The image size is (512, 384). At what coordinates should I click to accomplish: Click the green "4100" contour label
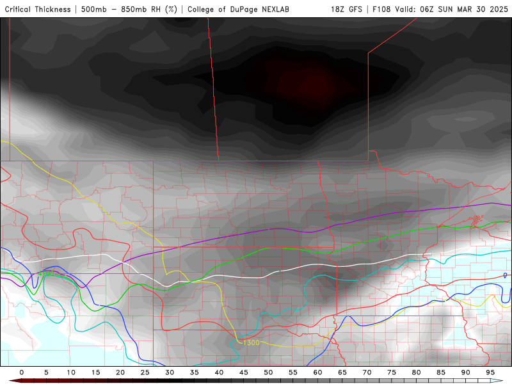coord(46,273)
